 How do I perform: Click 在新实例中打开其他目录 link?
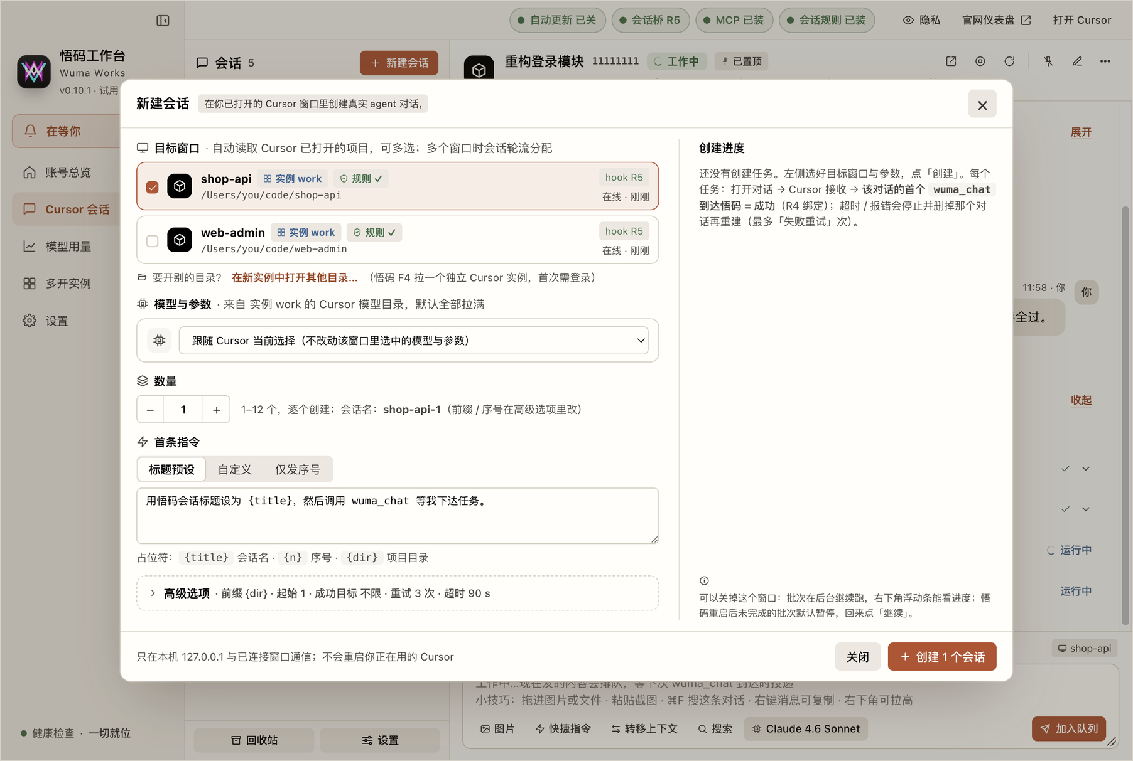click(x=295, y=277)
